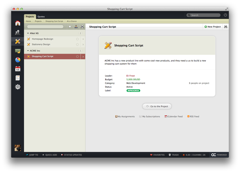Collapse the ACME Inc group
The image size is (240, 173).
pos(28,51)
